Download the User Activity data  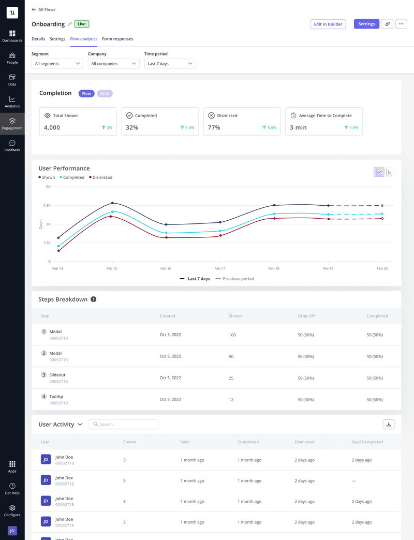coord(389,424)
